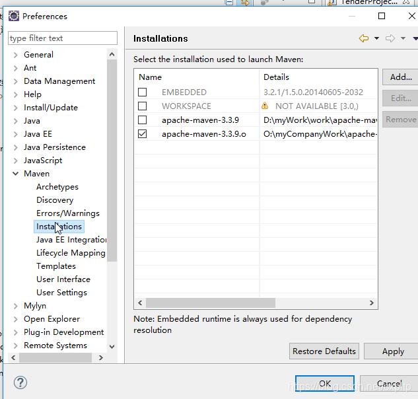
Task: Collapse the Maven tree node
Action: click(x=16, y=174)
